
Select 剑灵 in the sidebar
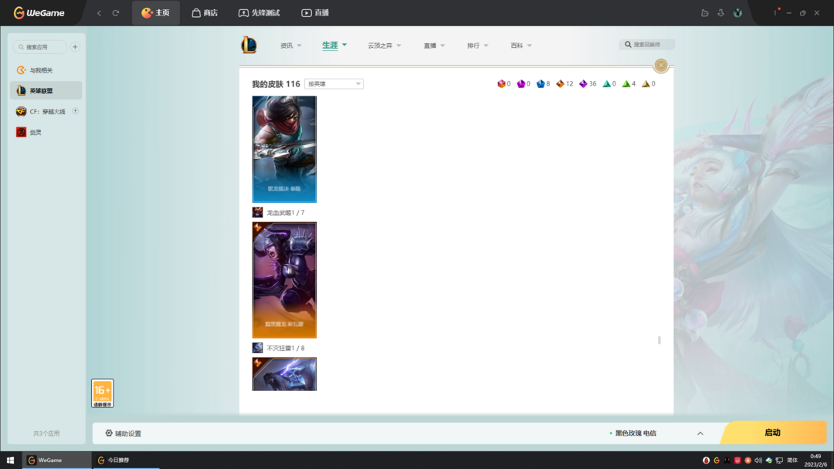pyautogui.click(x=46, y=132)
